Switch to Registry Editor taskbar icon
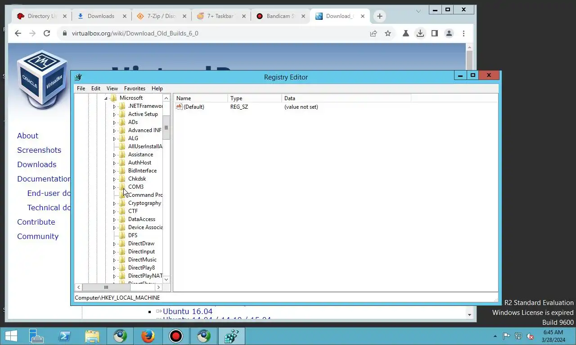 [x=231, y=336]
